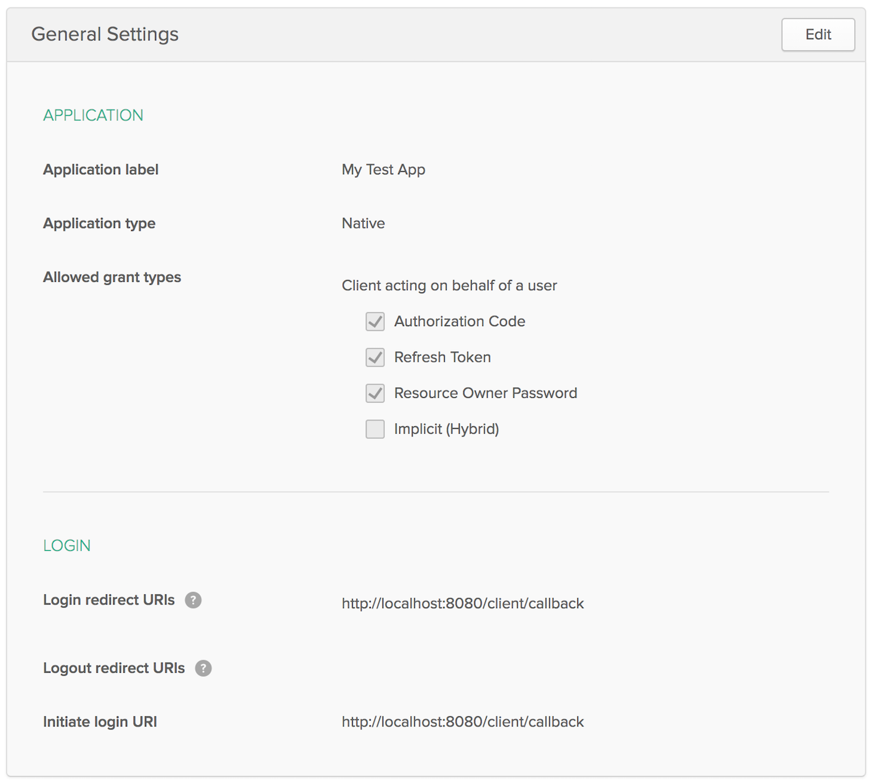This screenshot has width=871, height=783.
Task: Click the 'Initiate login URI' field name
Action: click(x=100, y=722)
